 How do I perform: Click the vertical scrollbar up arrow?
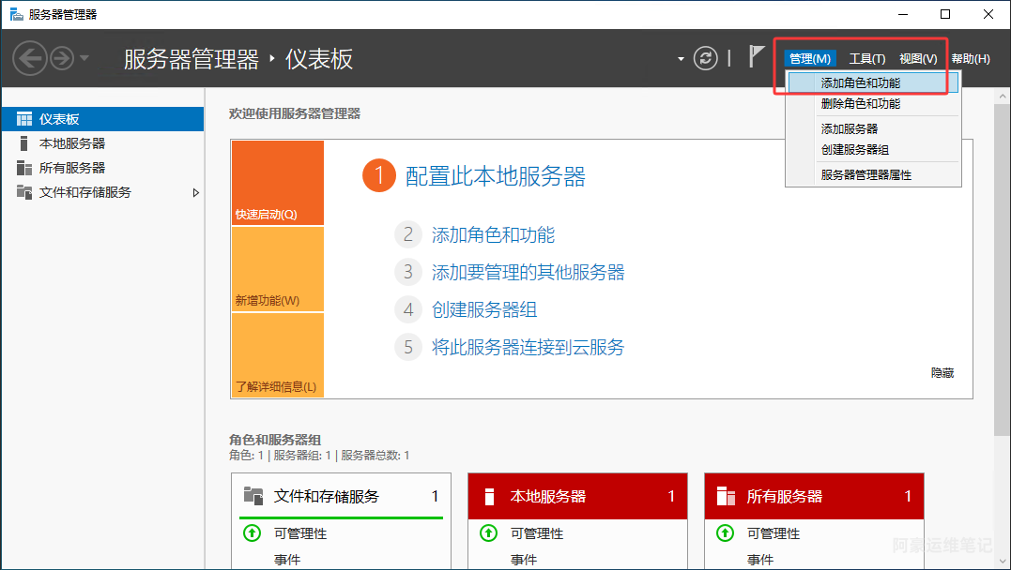click(1002, 96)
